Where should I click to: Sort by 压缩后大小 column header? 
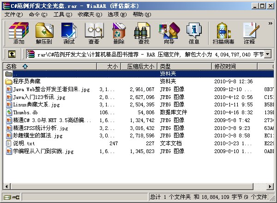[139, 67]
